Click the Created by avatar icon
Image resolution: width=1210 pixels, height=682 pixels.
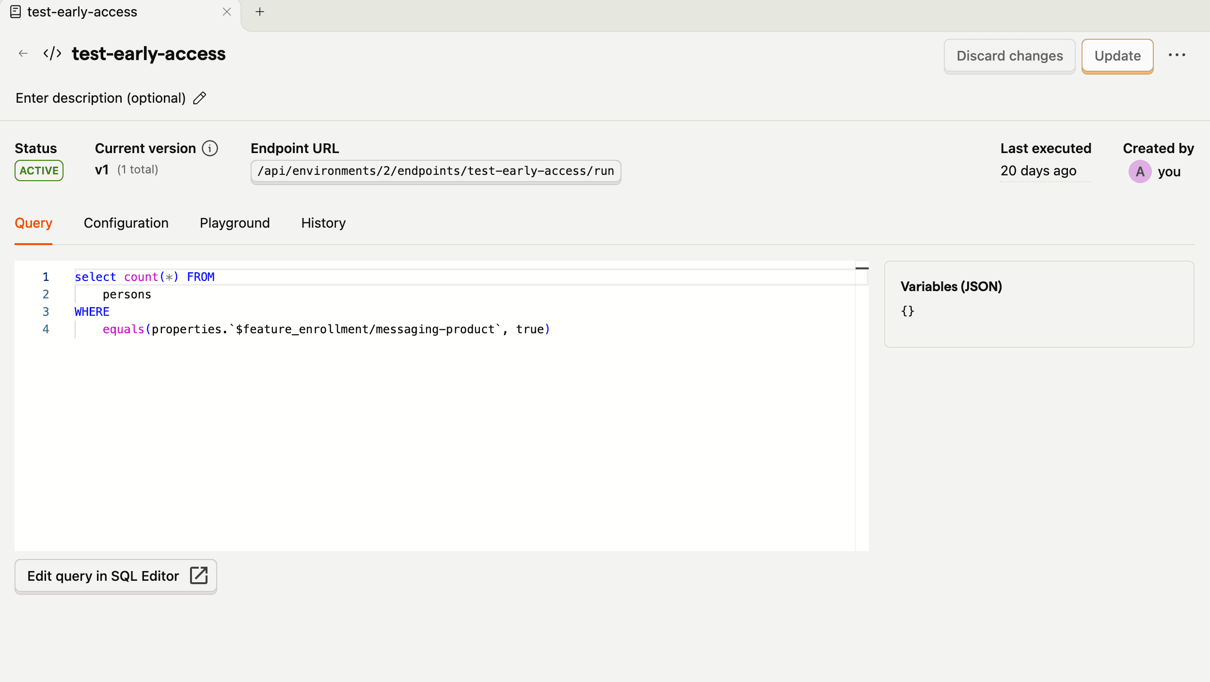pyautogui.click(x=1140, y=171)
